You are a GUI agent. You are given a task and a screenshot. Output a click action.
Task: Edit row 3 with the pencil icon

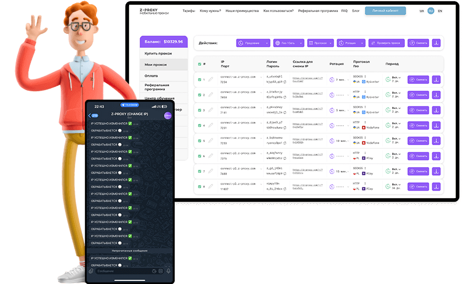click(211, 110)
